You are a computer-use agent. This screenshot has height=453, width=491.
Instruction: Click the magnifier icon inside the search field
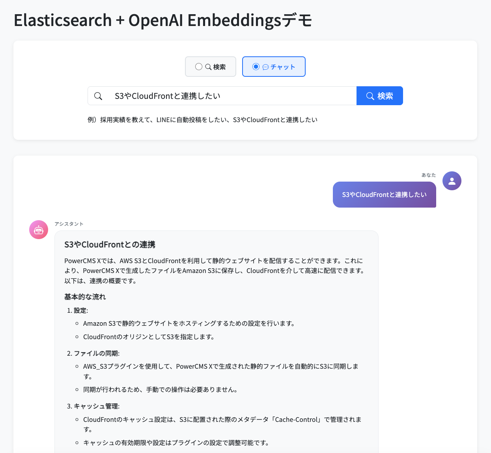click(x=98, y=96)
